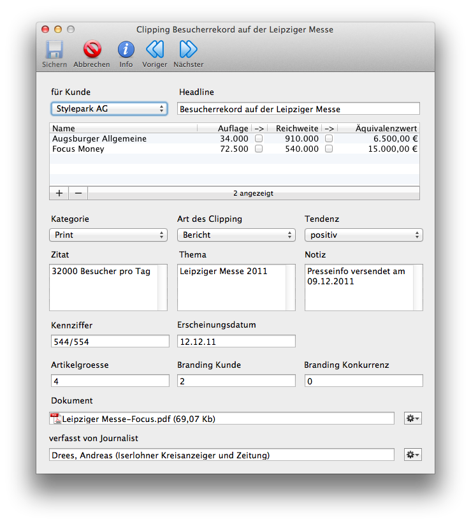Click the Zitat scrollbar track

click(163, 287)
